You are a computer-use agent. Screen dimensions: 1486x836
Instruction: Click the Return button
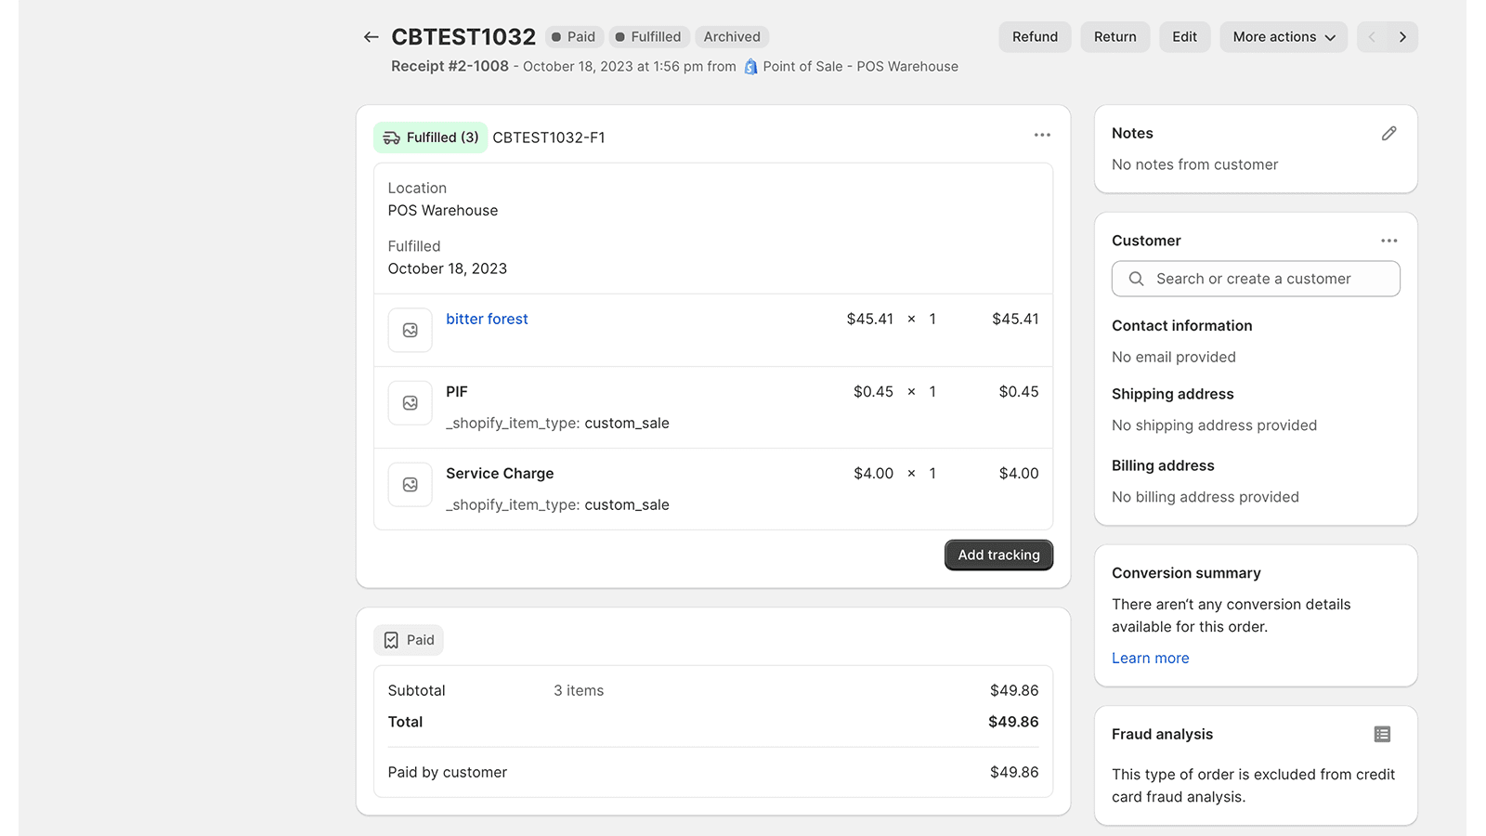coord(1114,37)
